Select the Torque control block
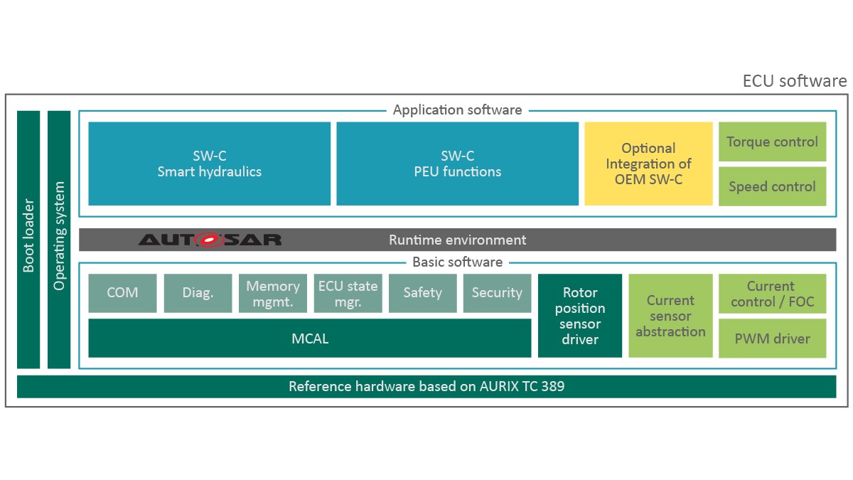This screenshot has width=853, height=480. 773,142
